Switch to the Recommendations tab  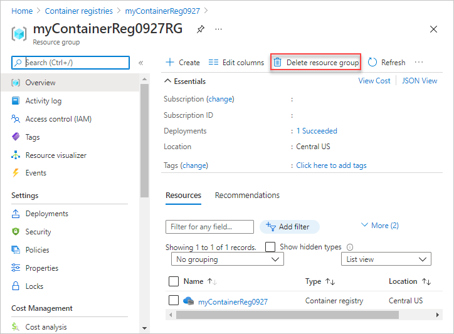click(247, 196)
